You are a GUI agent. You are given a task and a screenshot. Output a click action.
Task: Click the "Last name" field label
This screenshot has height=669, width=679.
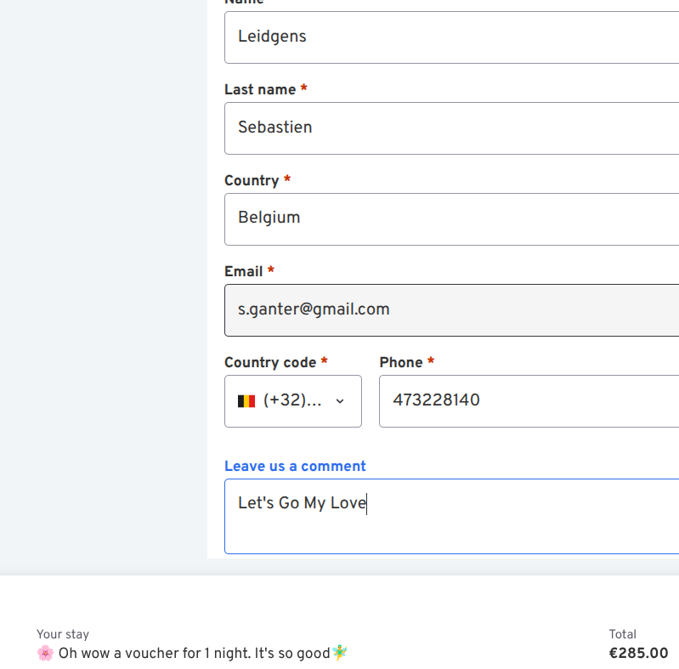tap(260, 89)
